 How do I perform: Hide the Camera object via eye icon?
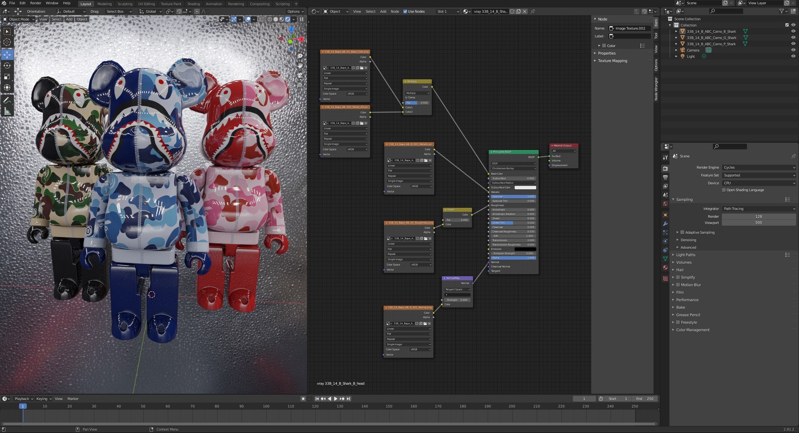click(793, 50)
